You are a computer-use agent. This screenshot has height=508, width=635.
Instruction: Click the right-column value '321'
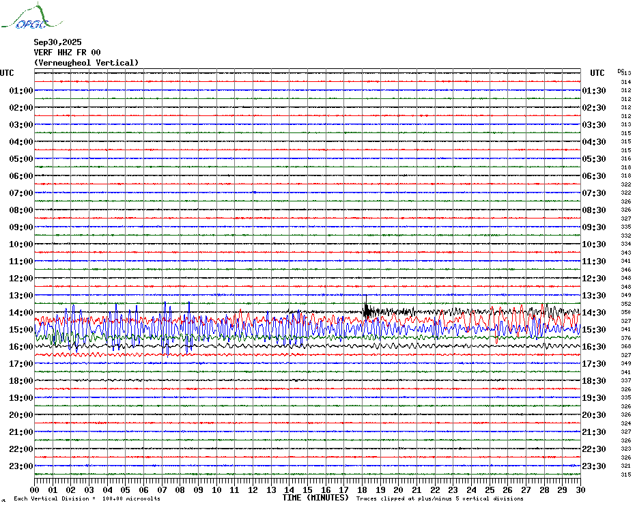[625, 466]
